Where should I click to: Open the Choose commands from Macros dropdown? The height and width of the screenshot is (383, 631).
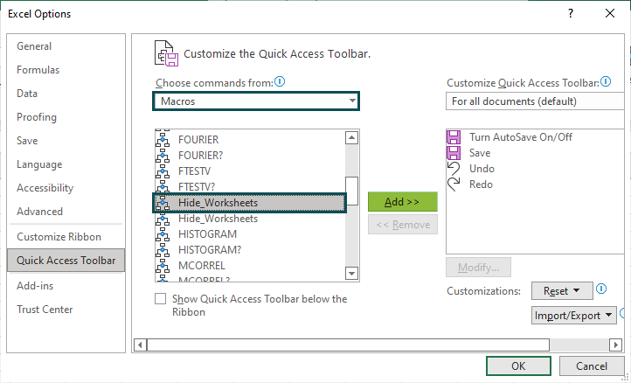[256, 101]
